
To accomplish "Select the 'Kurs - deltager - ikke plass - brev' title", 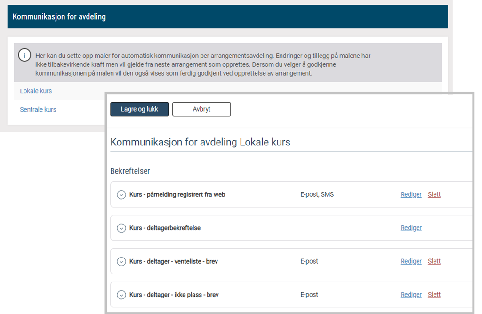I will (x=174, y=295).
